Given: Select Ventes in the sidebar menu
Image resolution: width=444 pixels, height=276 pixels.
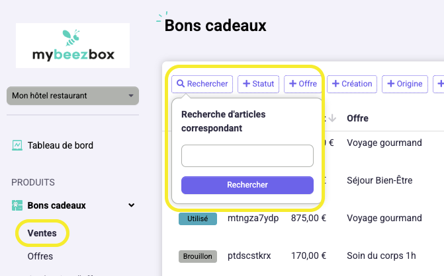Looking at the screenshot, I should point(42,232).
